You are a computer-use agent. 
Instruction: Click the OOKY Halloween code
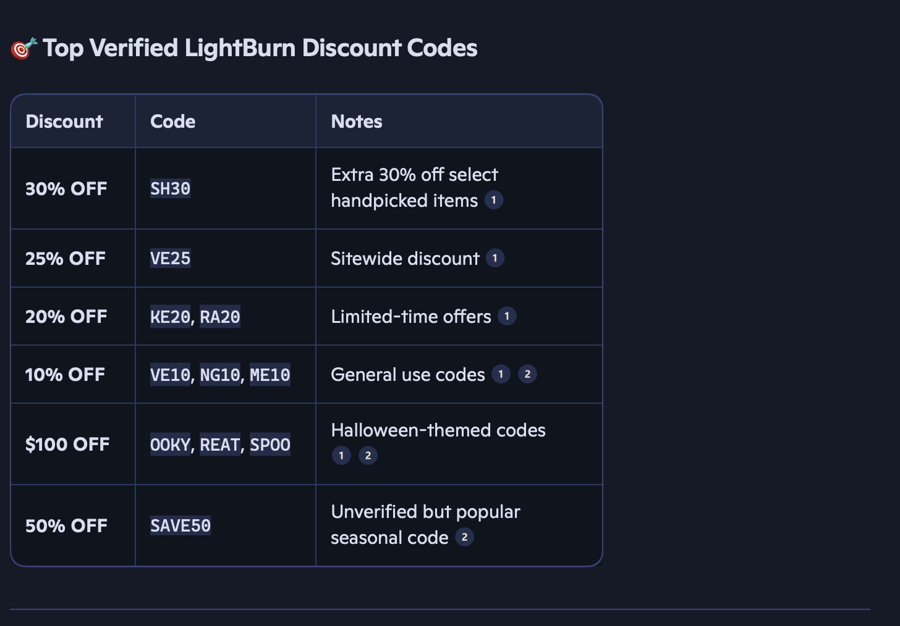point(171,445)
